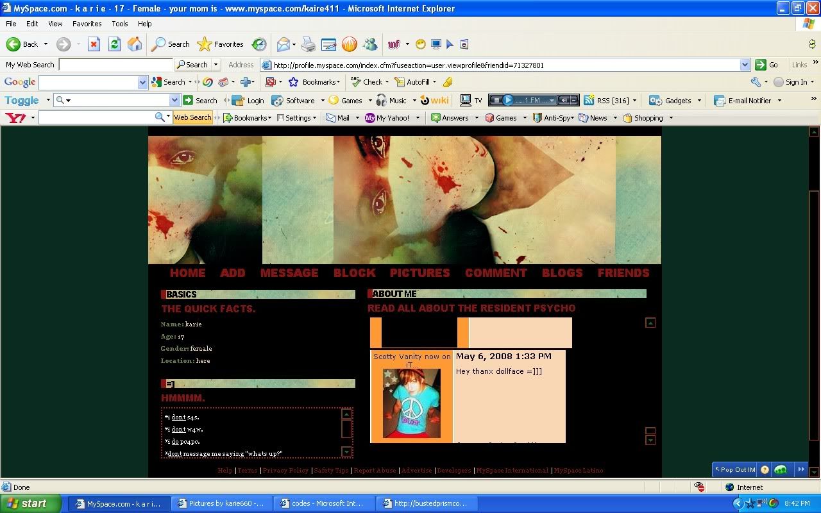The height and width of the screenshot is (513, 821).
Task: Mute the radio player volume
Action: point(564,100)
